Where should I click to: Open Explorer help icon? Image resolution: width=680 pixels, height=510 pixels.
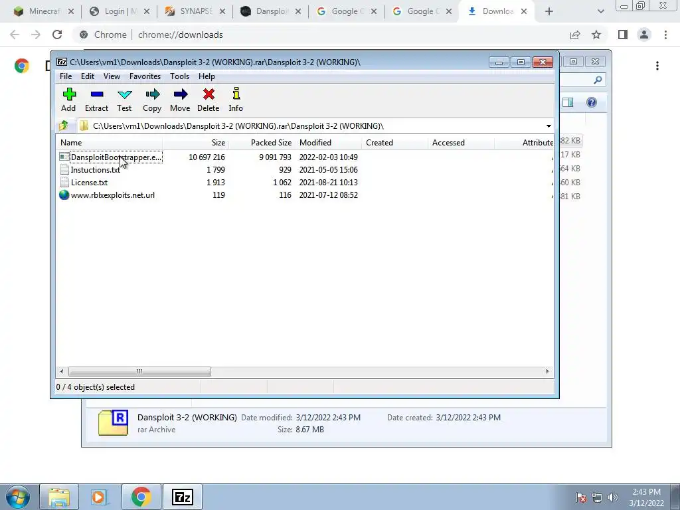(x=592, y=102)
